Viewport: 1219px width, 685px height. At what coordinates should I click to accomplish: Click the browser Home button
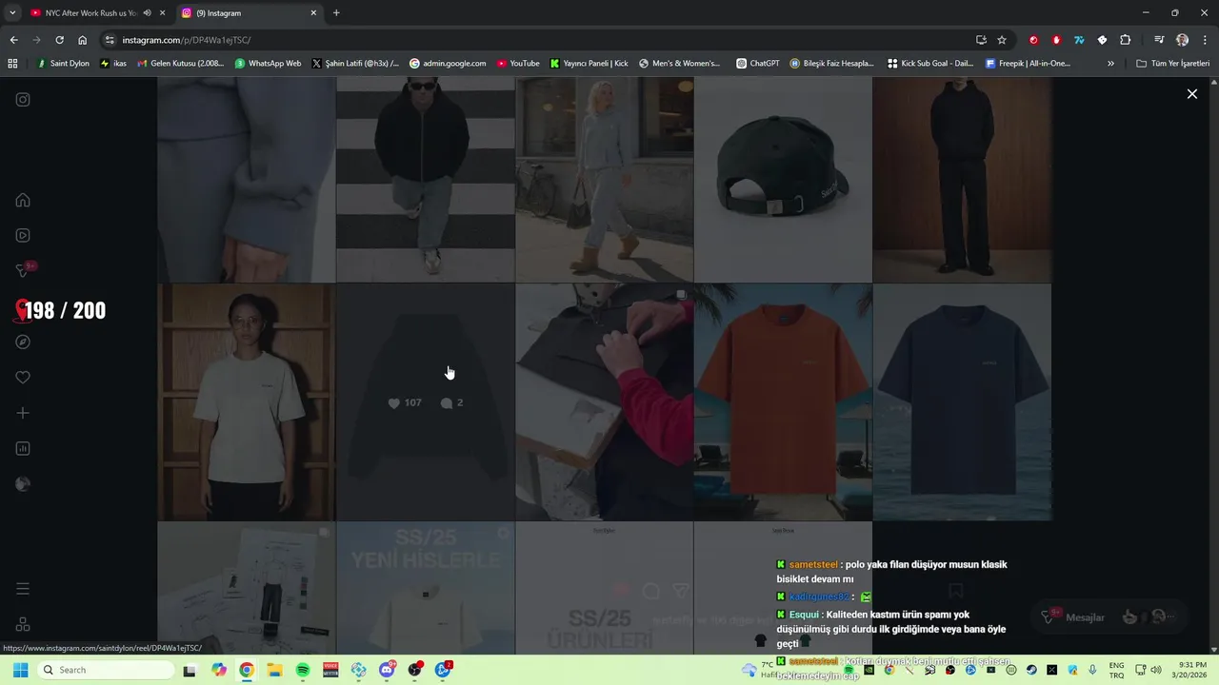[82, 40]
